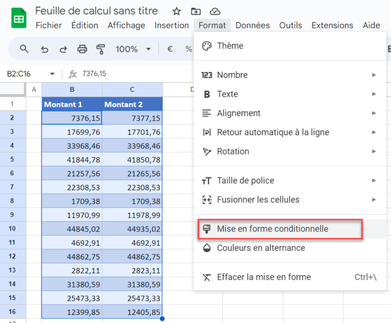Expand the Alignement submenu
The width and height of the screenshot is (391, 323).
coord(290,113)
